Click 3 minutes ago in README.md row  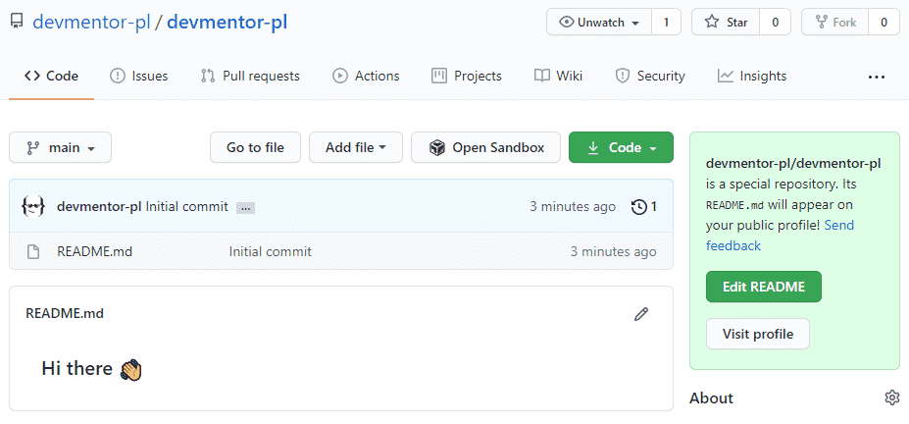(613, 251)
